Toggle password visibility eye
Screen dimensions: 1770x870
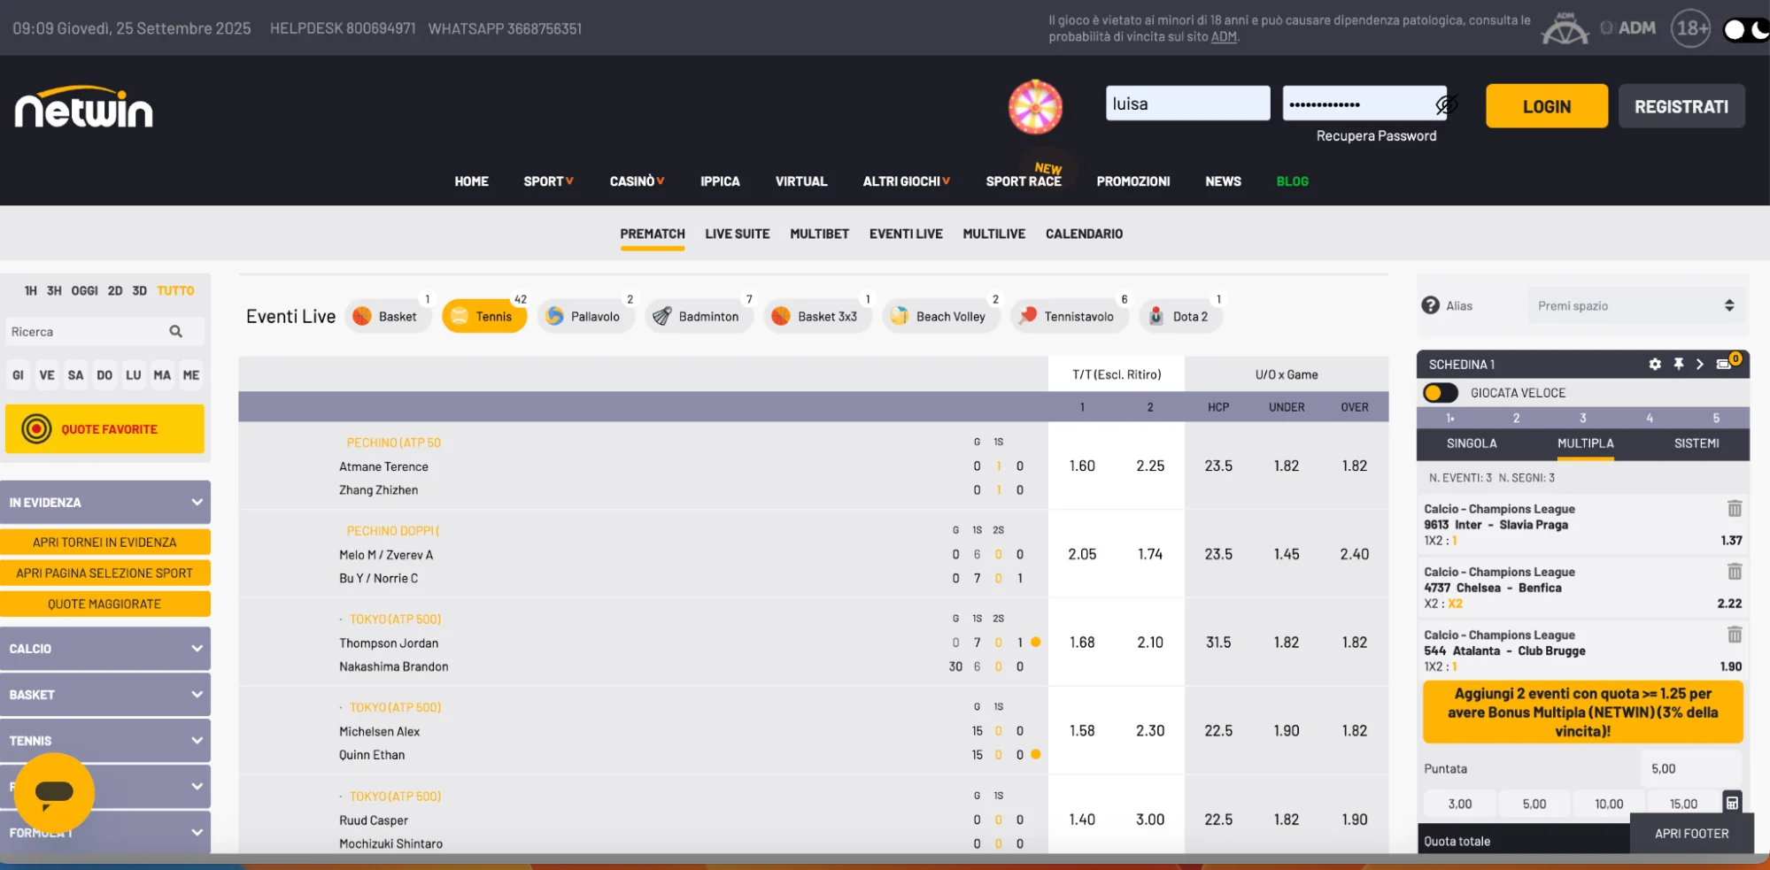click(1445, 105)
